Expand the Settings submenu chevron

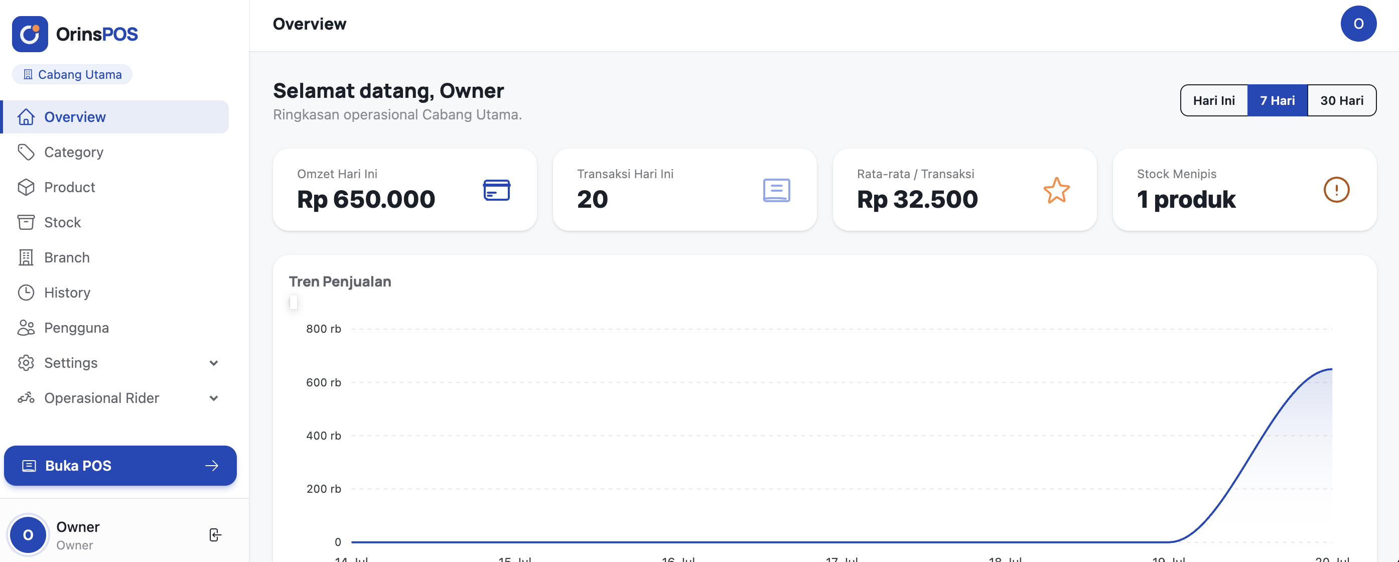(214, 363)
